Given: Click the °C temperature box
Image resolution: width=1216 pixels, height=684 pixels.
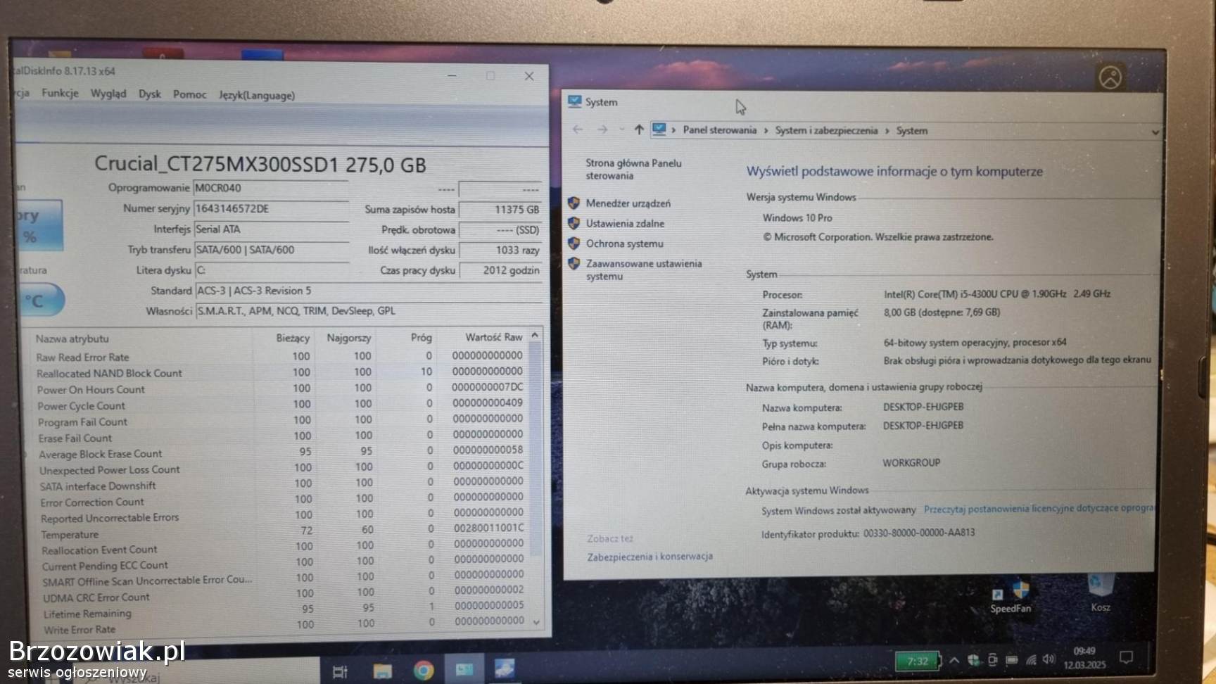Looking at the screenshot, I should [39, 300].
